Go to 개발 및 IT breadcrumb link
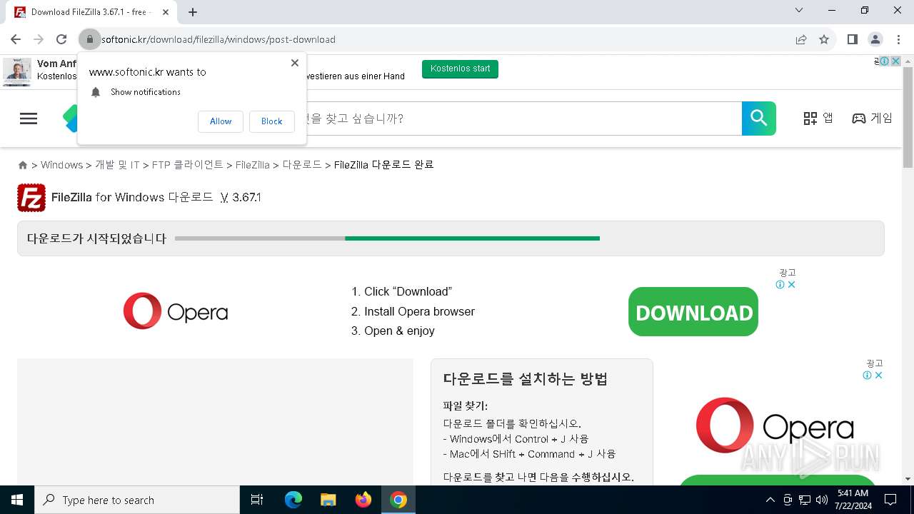Viewport: 914px width, 514px height. (117, 165)
